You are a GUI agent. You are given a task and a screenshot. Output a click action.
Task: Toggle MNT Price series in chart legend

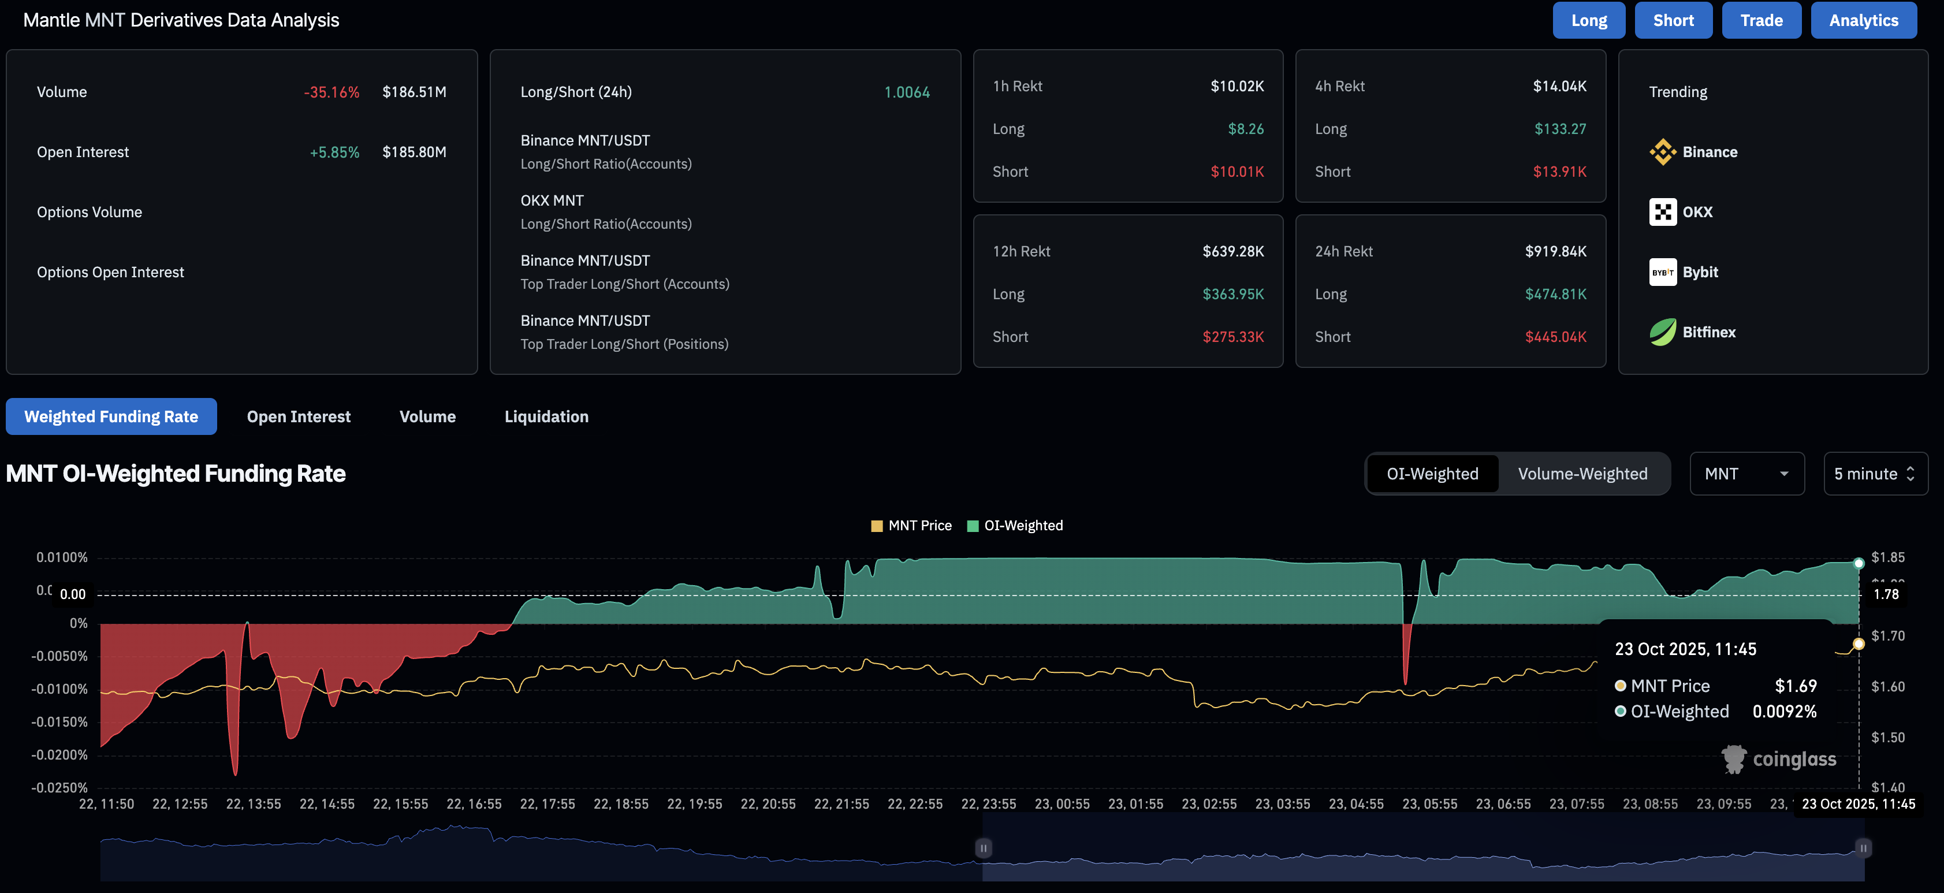(x=911, y=526)
